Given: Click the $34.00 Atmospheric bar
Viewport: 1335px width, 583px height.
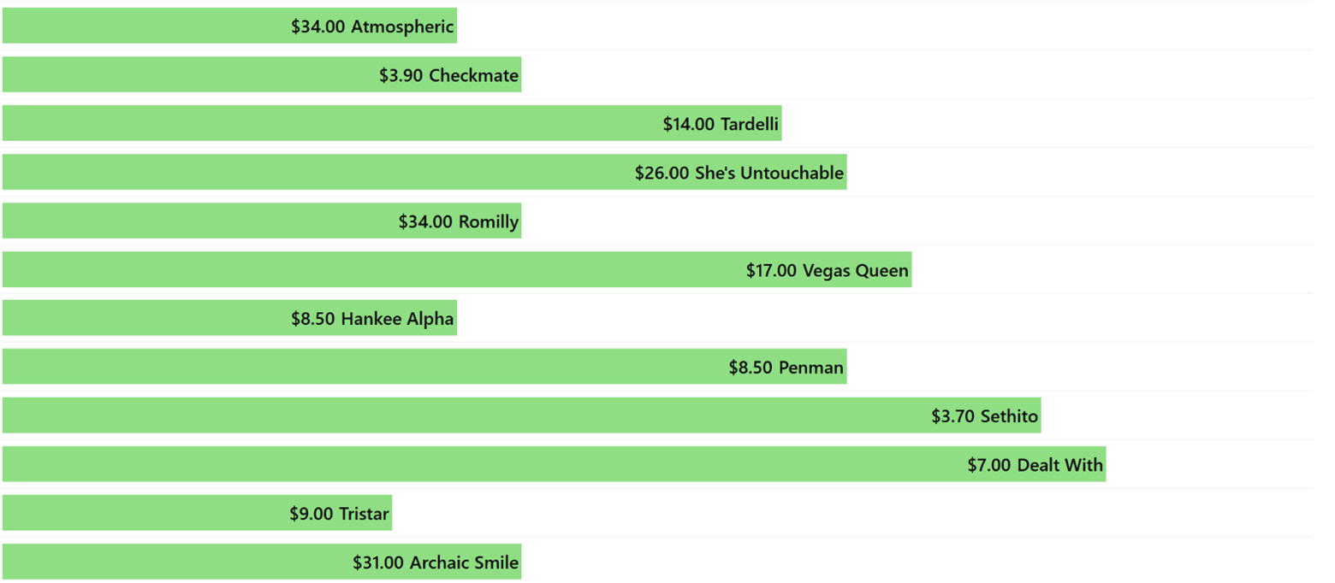Looking at the screenshot, I should point(229,26).
